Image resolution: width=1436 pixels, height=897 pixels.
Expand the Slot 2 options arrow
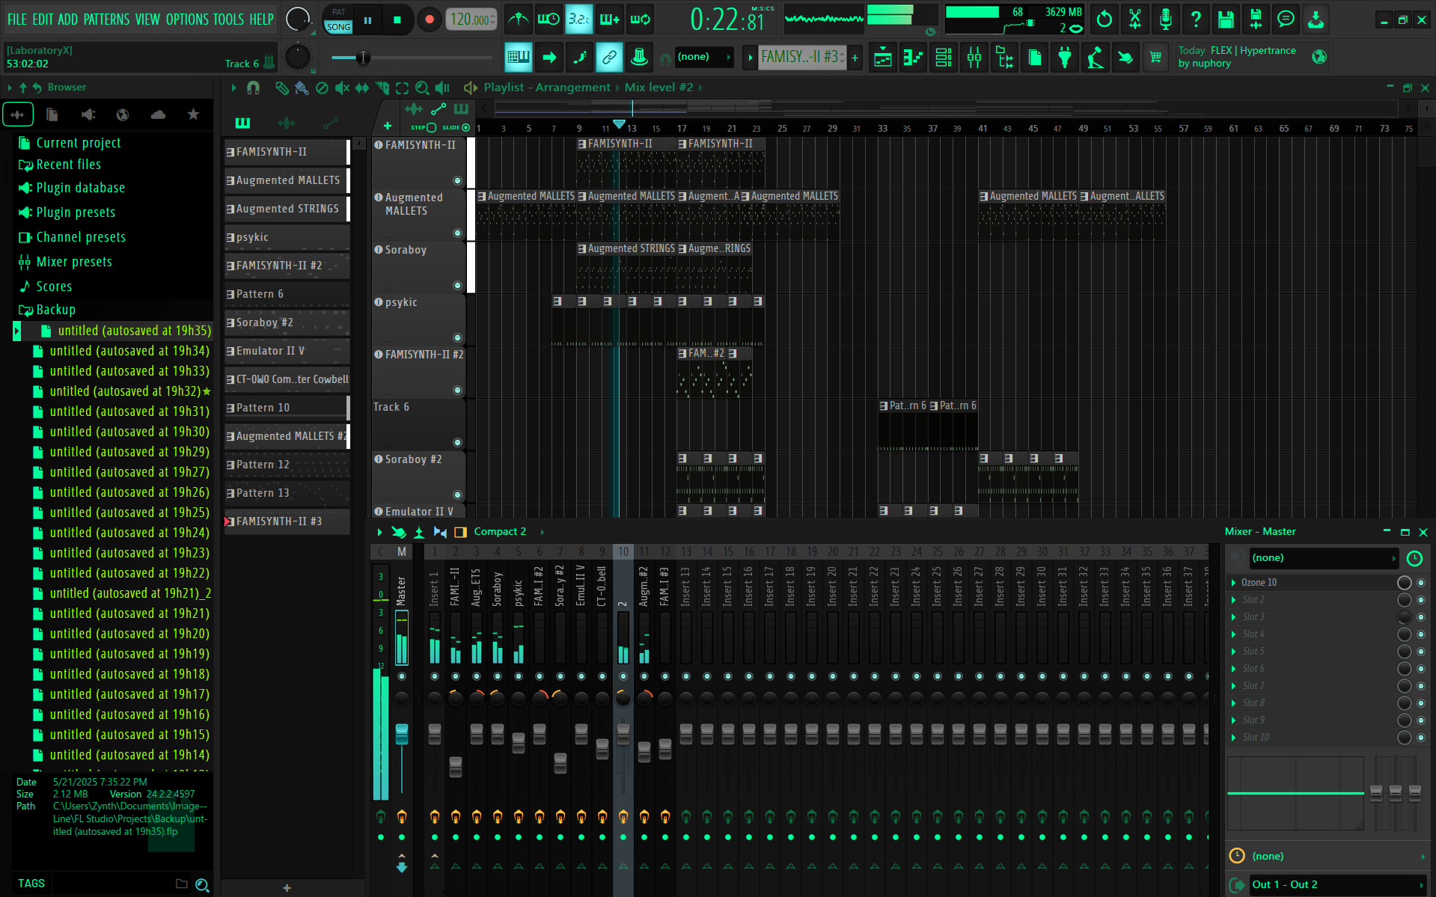[1233, 599]
